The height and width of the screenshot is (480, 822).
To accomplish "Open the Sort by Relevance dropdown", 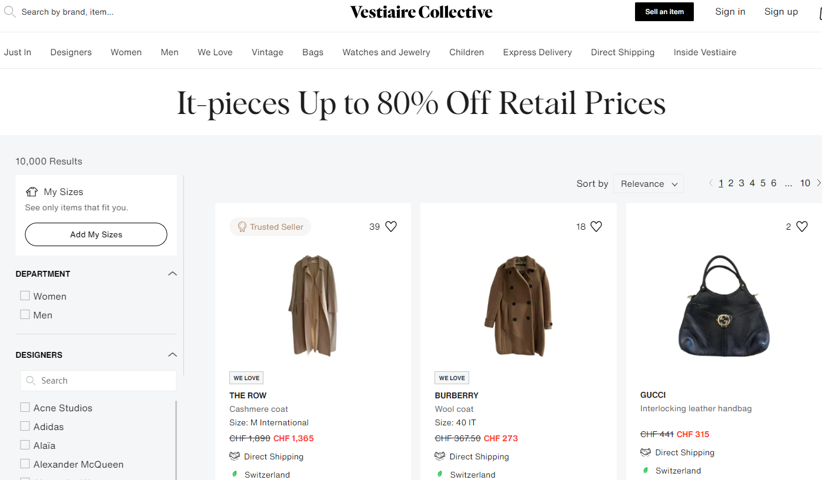I will [x=648, y=184].
